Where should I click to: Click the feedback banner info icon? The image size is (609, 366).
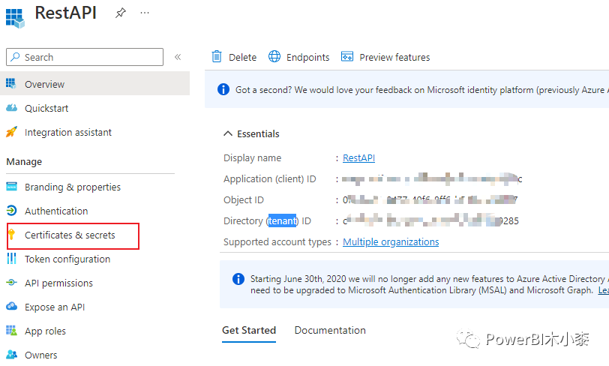click(223, 89)
